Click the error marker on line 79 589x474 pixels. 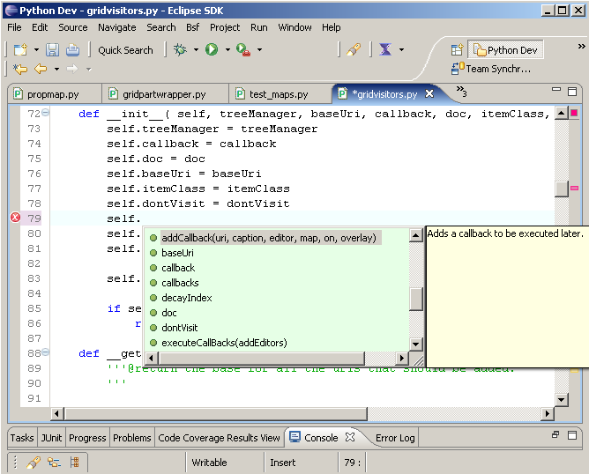pos(14,218)
